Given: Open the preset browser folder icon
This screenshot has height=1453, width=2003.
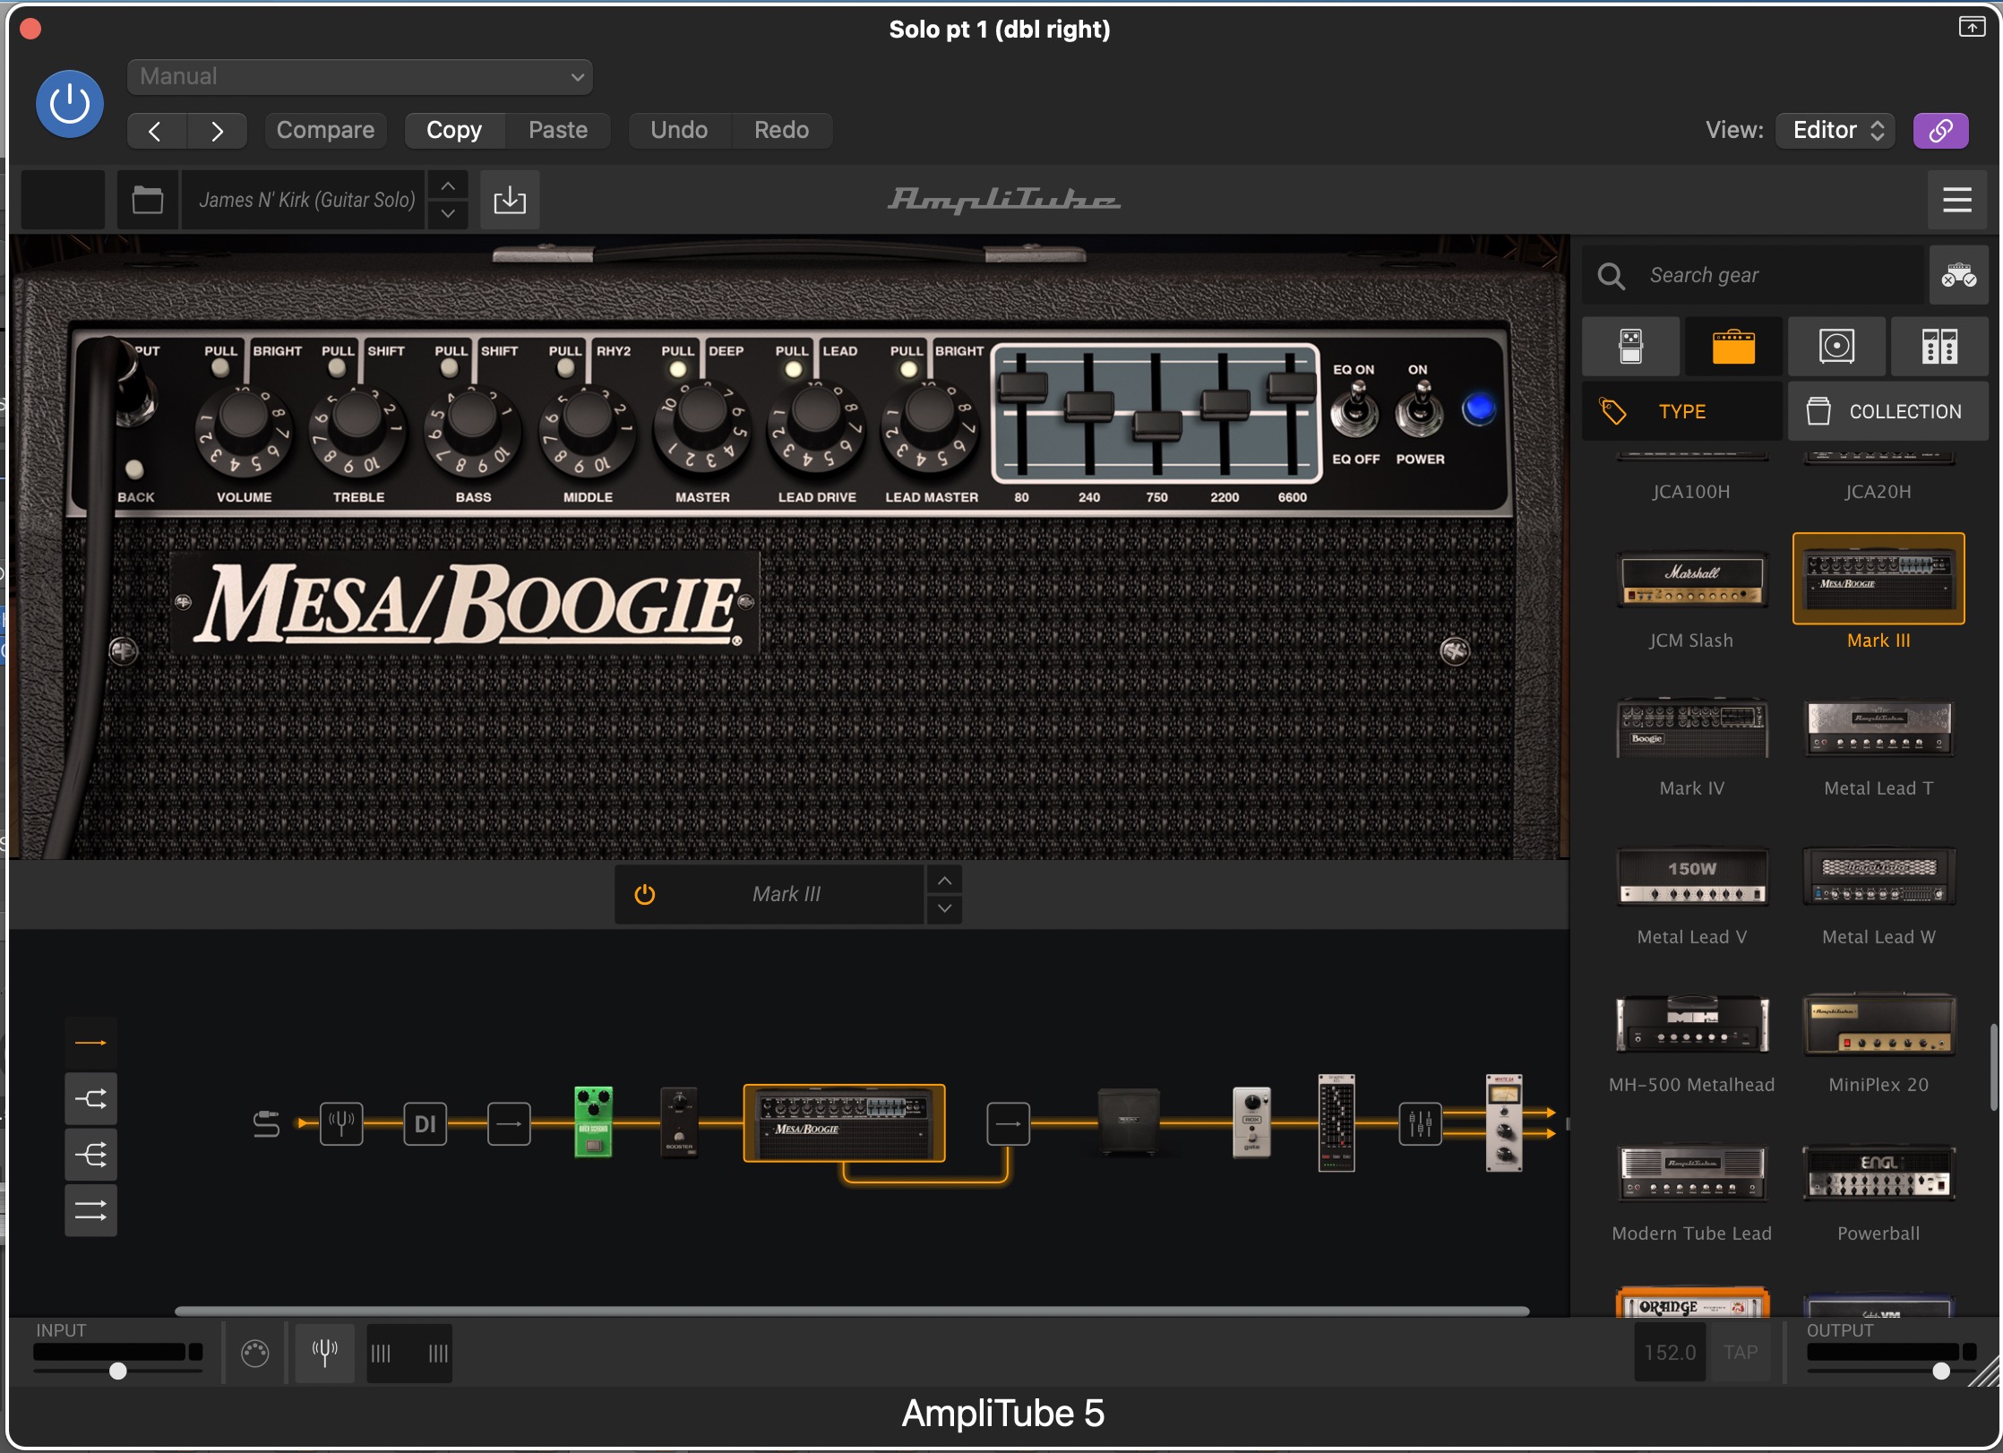Looking at the screenshot, I should pos(148,200).
